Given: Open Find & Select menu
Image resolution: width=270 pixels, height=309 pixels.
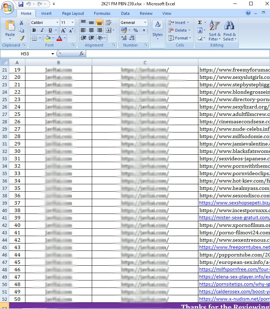Looking at the screenshot, I should tap(229, 31).
